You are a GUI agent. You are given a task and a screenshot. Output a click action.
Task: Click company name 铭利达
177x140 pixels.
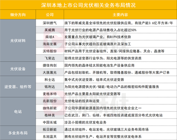click(x=50, y=87)
